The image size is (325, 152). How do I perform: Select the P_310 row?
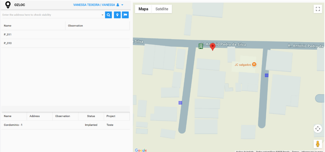click(66, 43)
